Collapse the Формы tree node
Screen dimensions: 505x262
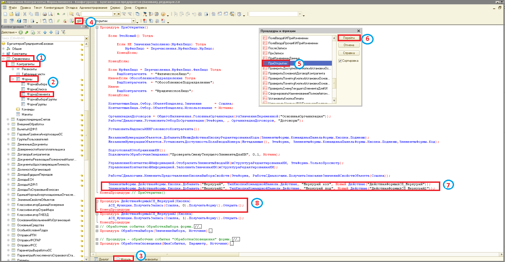click(13, 79)
